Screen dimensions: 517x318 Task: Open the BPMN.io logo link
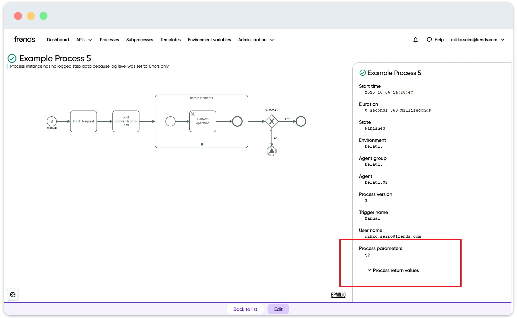pyautogui.click(x=338, y=295)
